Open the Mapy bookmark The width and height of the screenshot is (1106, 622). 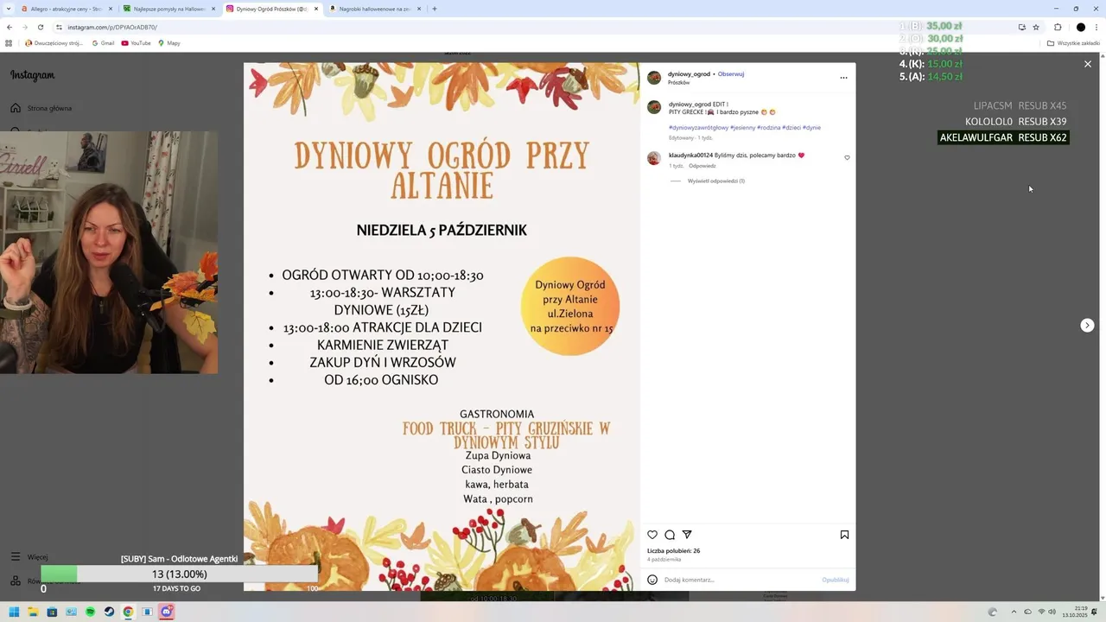coord(168,42)
